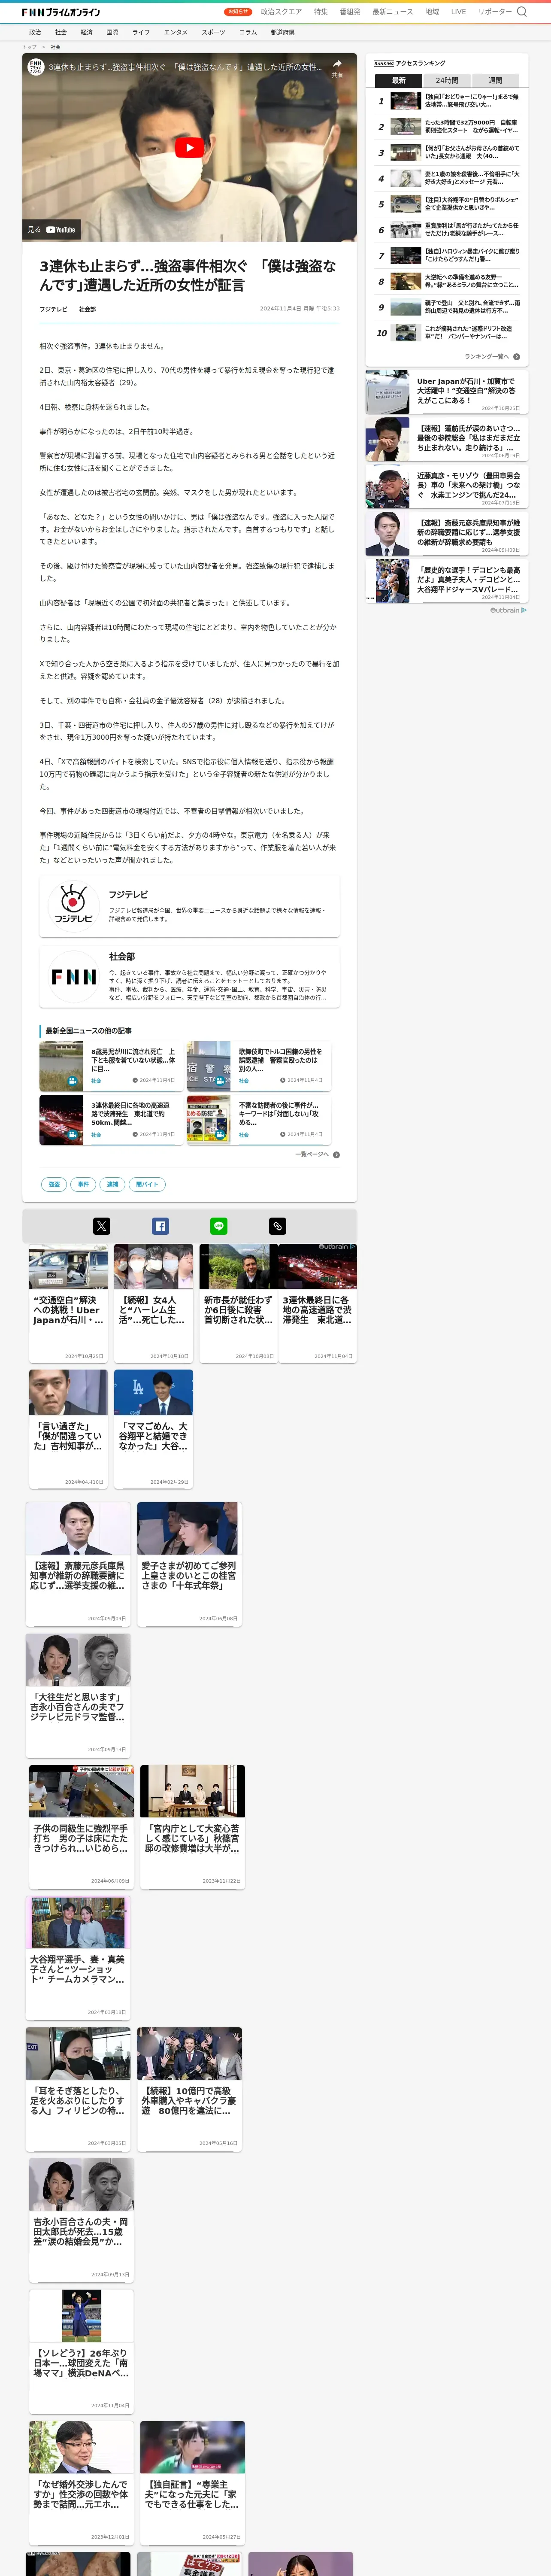
Task: Open the 宮内庁として大変心苦しく card
Action: pyautogui.click(x=192, y=1826)
